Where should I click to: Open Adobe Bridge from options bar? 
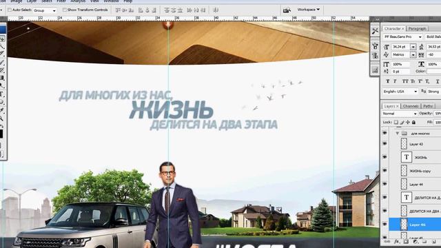287,10
